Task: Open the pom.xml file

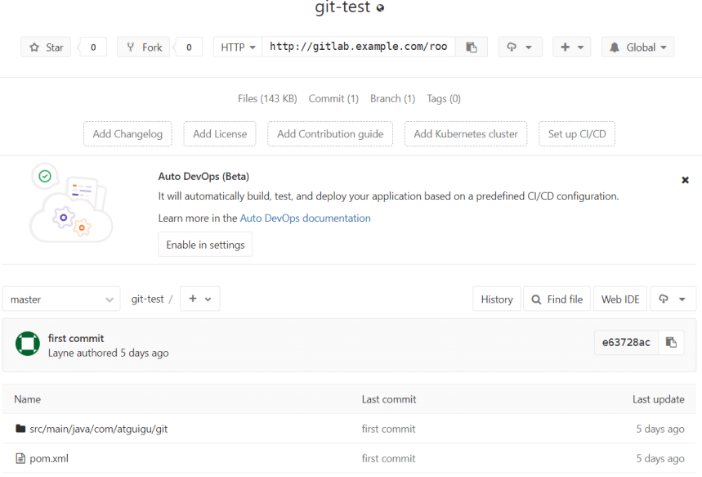Action: 49,459
